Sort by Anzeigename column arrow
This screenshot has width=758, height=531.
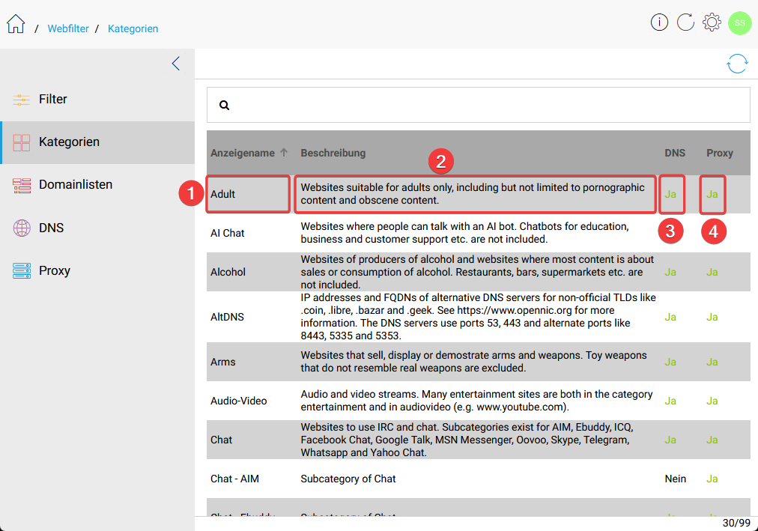[x=284, y=153]
